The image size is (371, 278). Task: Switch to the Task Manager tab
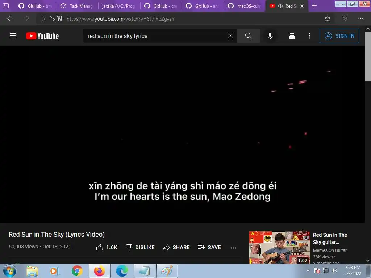(x=77, y=6)
